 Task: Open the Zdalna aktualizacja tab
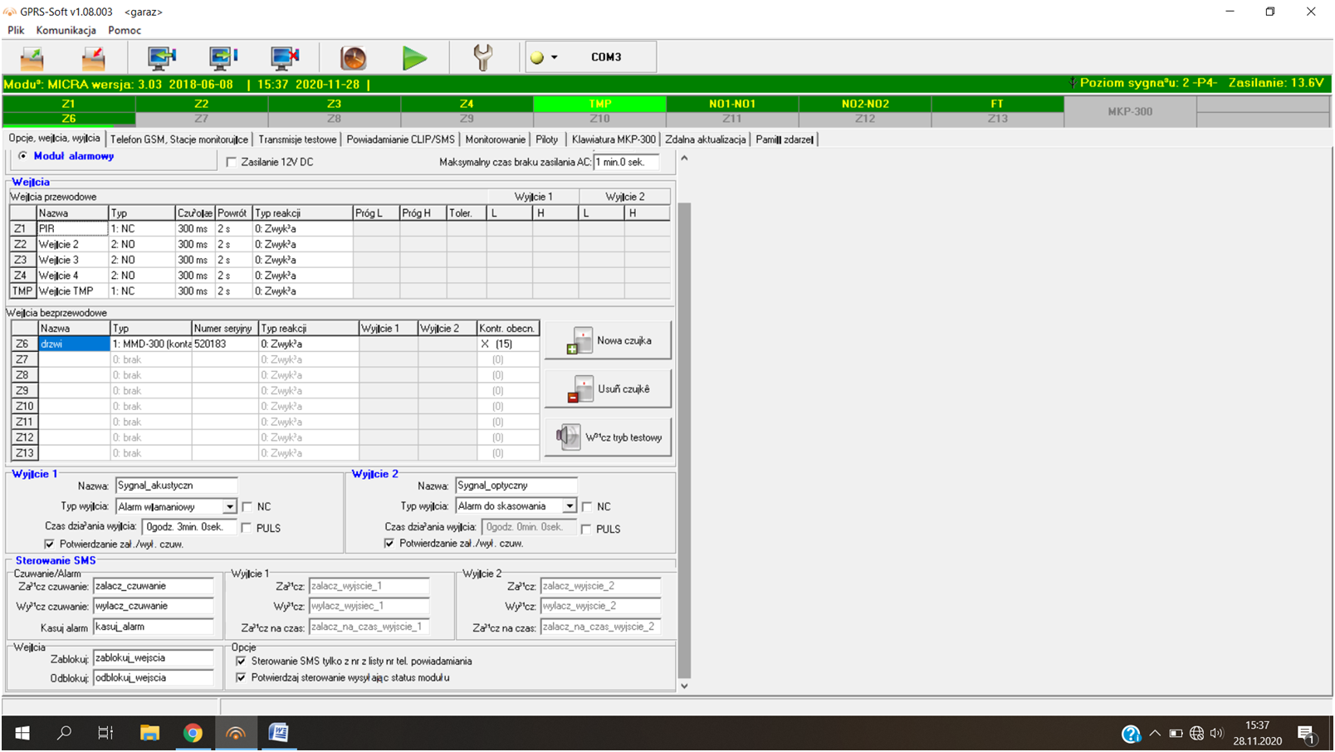(706, 139)
